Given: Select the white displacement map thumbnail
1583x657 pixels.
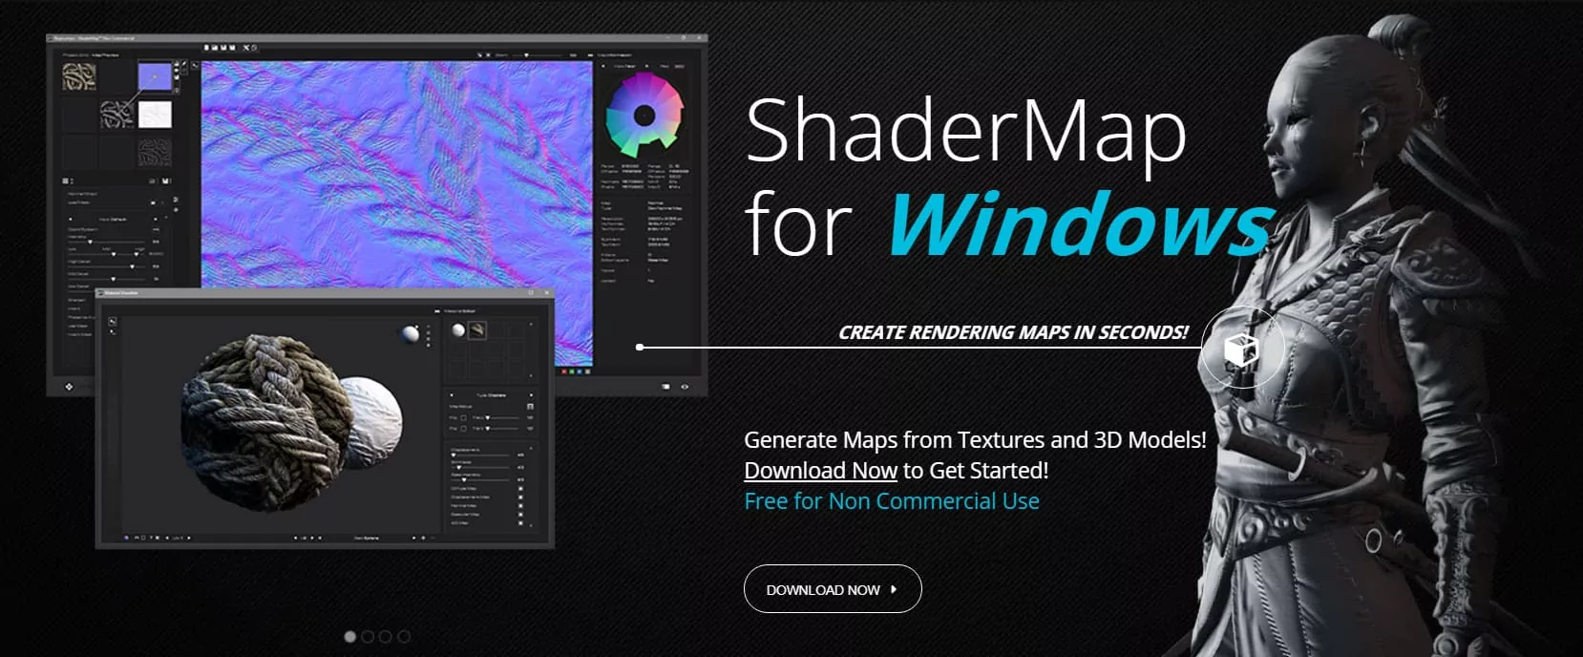Looking at the screenshot, I should coord(155,115).
